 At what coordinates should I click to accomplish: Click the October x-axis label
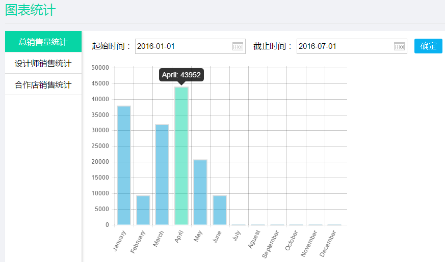[292, 241]
